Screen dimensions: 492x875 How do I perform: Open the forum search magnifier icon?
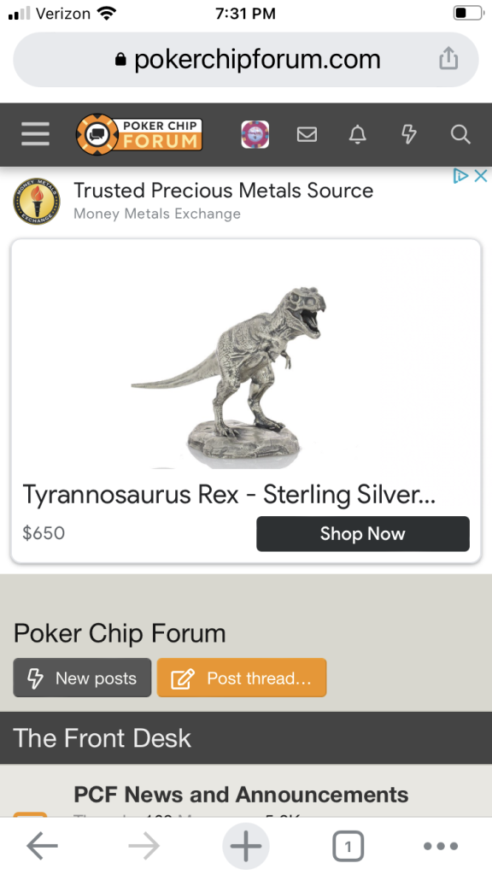[x=460, y=134]
